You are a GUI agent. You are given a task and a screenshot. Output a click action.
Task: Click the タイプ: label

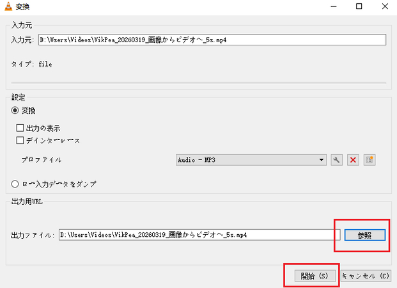(22, 64)
